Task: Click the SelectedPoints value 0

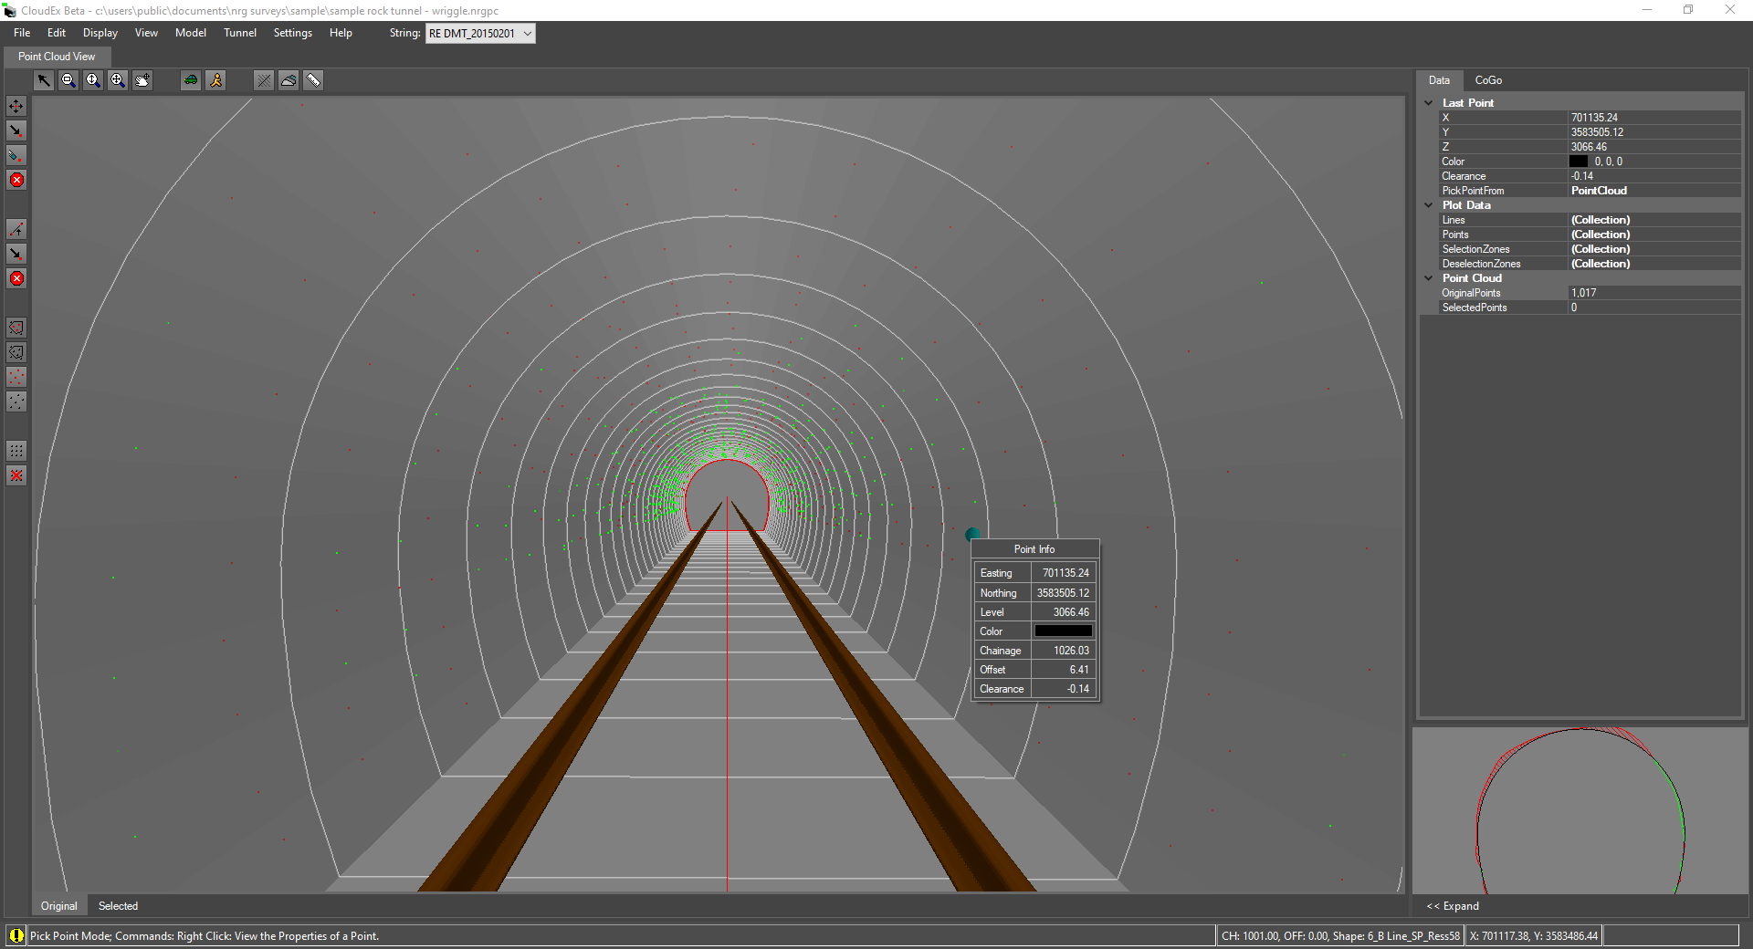Action: tap(1654, 308)
